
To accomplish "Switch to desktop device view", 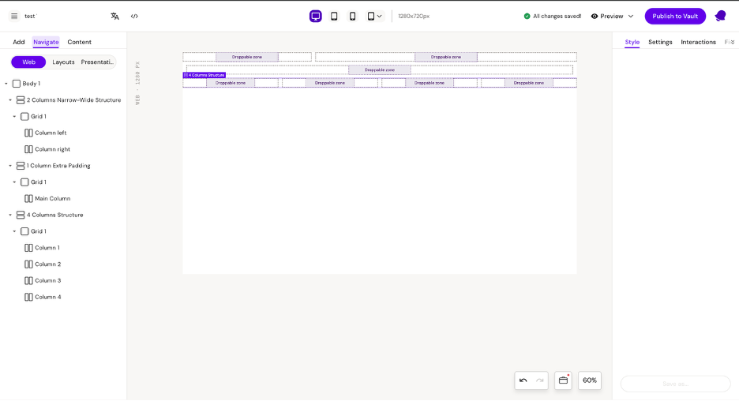I will [316, 16].
